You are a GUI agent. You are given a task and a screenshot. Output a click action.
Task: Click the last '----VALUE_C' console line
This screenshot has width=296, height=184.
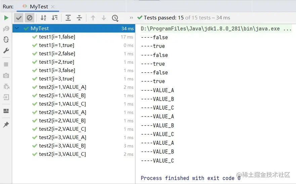[x=158, y=161]
